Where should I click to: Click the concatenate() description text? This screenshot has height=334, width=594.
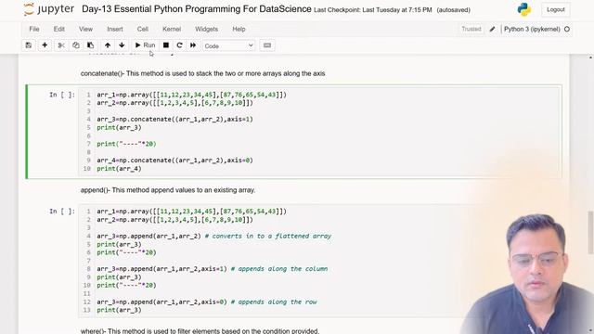pos(202,73)
